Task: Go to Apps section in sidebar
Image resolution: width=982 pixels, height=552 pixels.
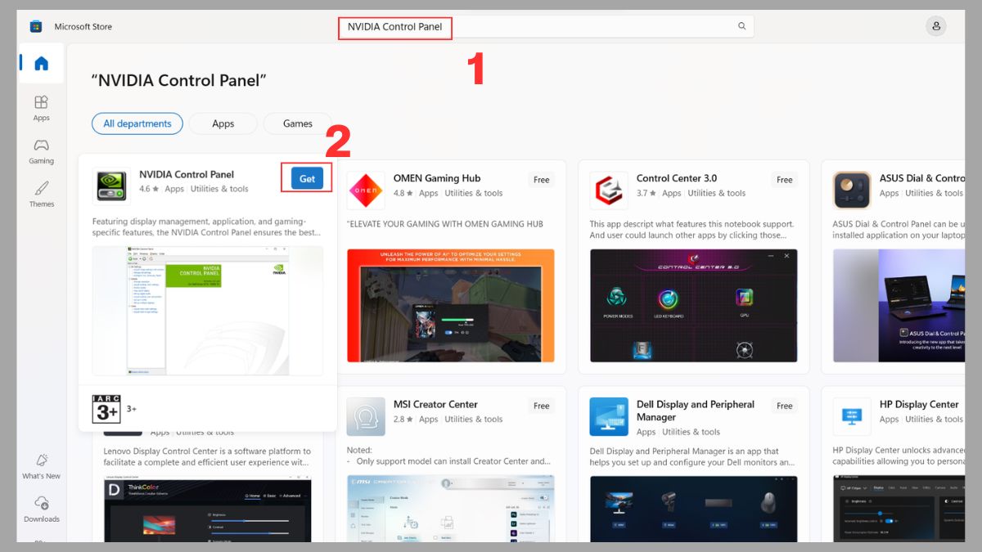Action: [x=41, y=108]
